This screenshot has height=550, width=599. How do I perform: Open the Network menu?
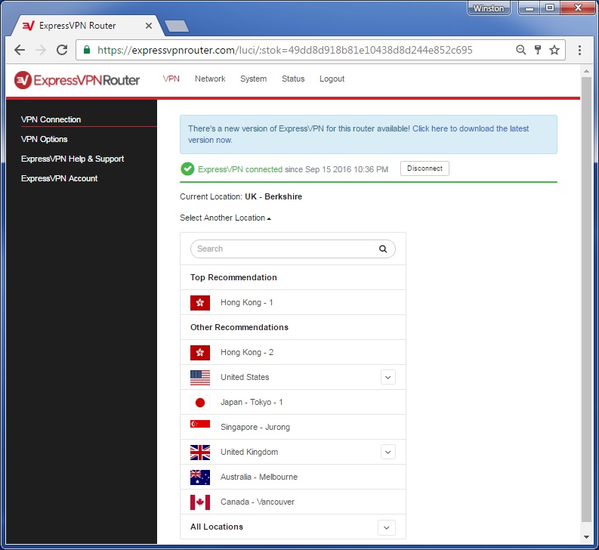click(x=210, y=79)
